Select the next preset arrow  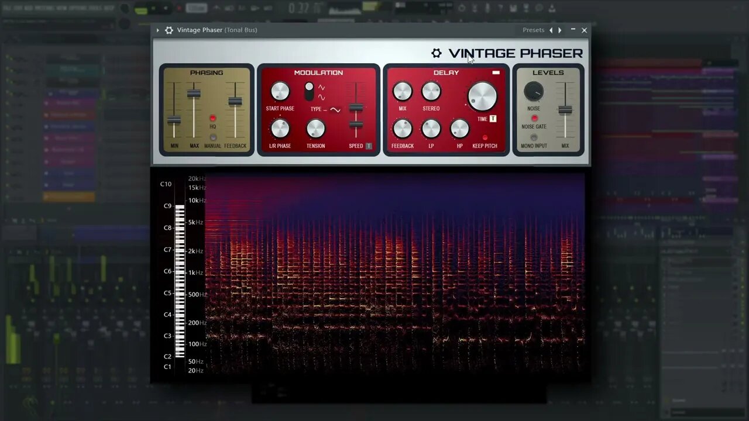(x=560, y=30)
